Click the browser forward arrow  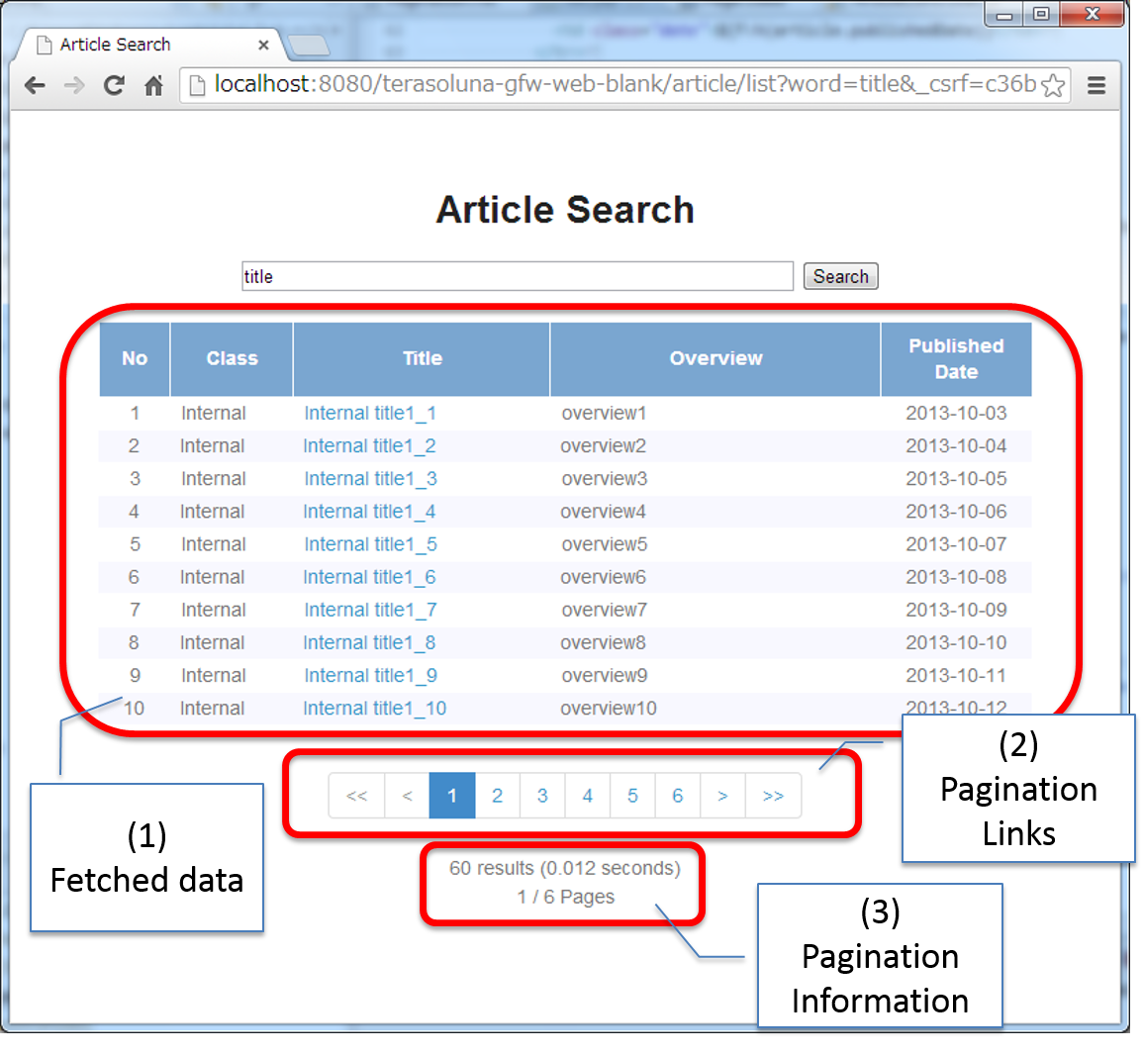point(74,86)
